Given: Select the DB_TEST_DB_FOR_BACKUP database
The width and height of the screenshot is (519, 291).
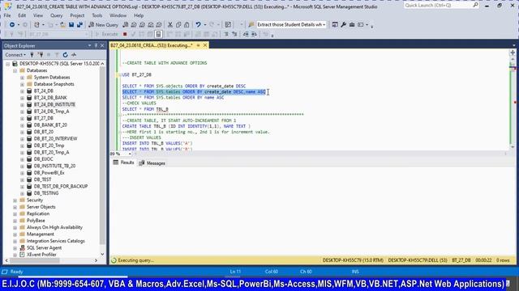Looking at the screenshot, I should tap(61, 187).
